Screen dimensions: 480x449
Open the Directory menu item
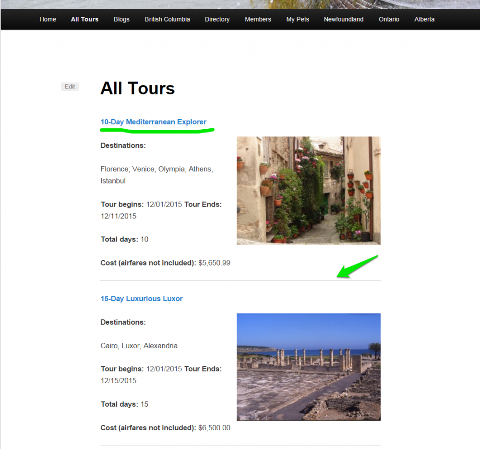point(217,19)
